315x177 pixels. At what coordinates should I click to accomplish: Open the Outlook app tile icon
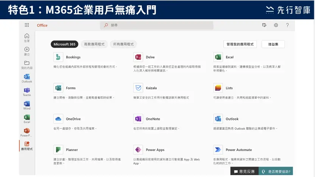point(218,119)
